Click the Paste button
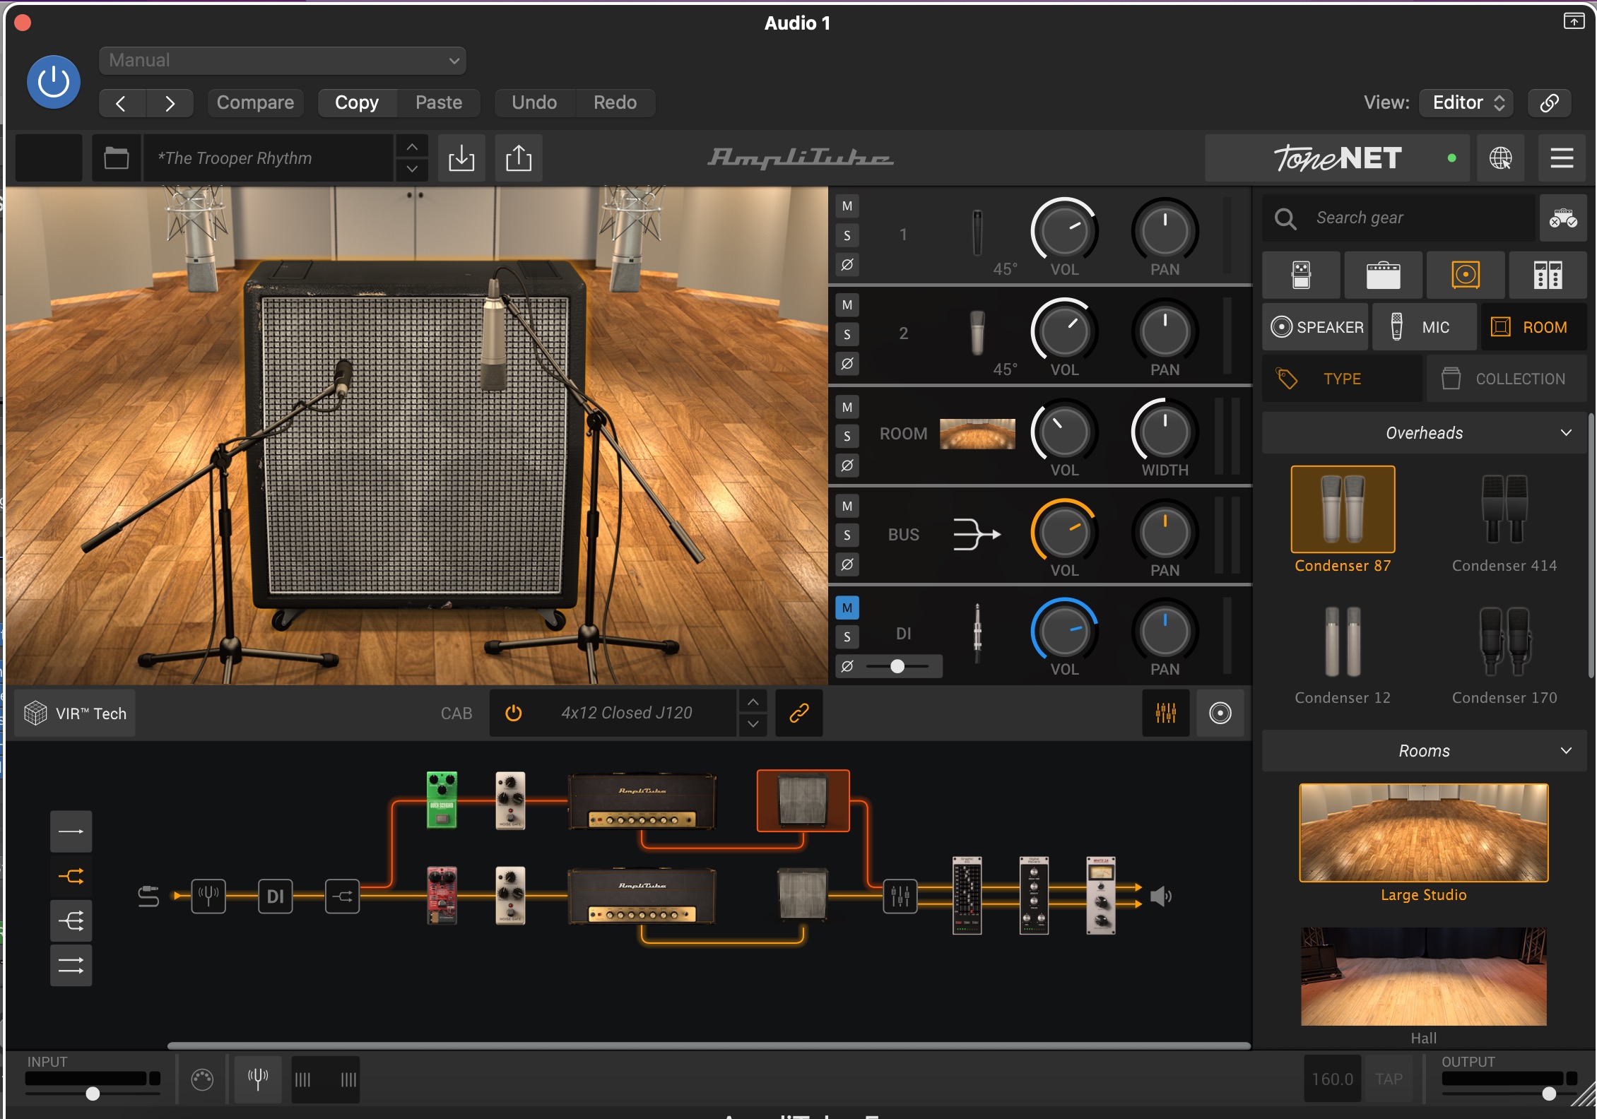Image resolution: width=1597 pixels, height=1119 pixels. point(439,103)
